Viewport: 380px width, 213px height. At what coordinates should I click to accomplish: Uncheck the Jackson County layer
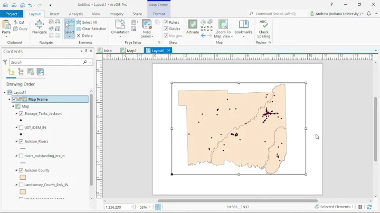[x=21, y=170]
